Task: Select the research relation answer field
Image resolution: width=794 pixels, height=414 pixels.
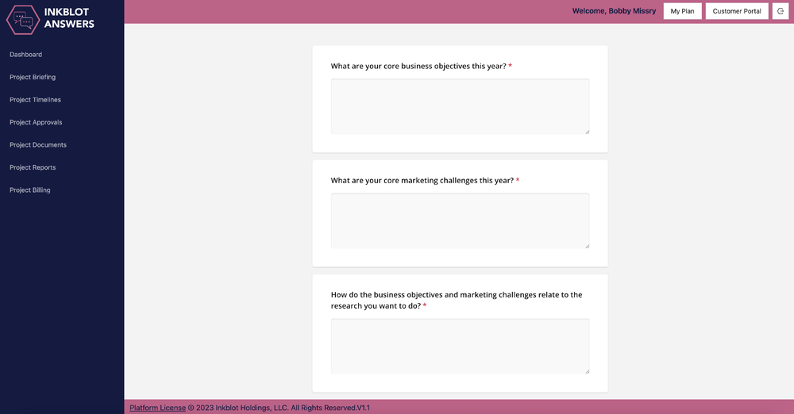Action: pyautogui.click(x=460, y=346)
